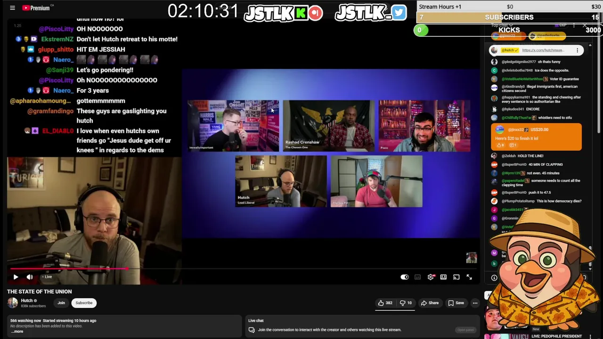Screen dimensions: 603x339
Task: Open Hutch's channel avatar
Action: pyautogui.click(x=13, y=303)
